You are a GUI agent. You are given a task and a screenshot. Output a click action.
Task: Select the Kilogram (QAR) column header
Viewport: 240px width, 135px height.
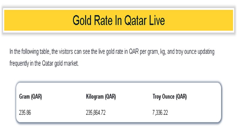coord(101,97)
